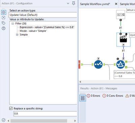Click the Filter tool input anchor
Screen dimensions: 135x123
[115, 64]
